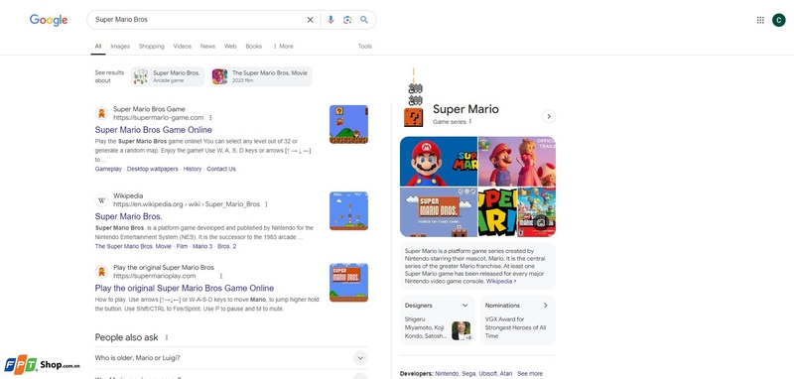
Task: Click arrow next to Super Mario panel title
Action: point(549,116)
